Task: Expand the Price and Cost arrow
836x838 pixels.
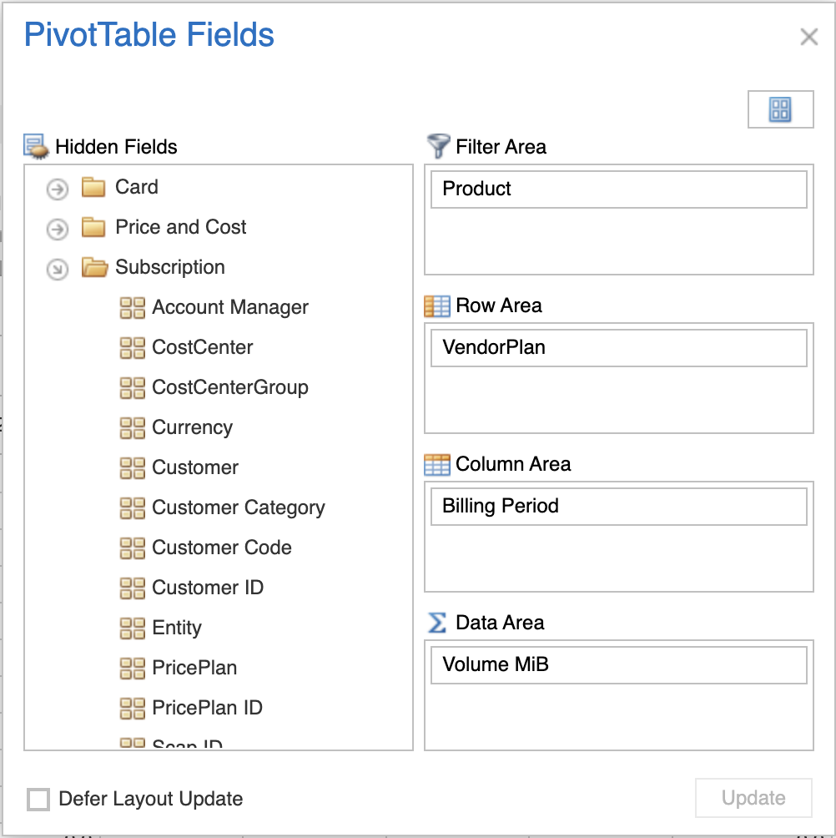Action: (x=57, y=229)
